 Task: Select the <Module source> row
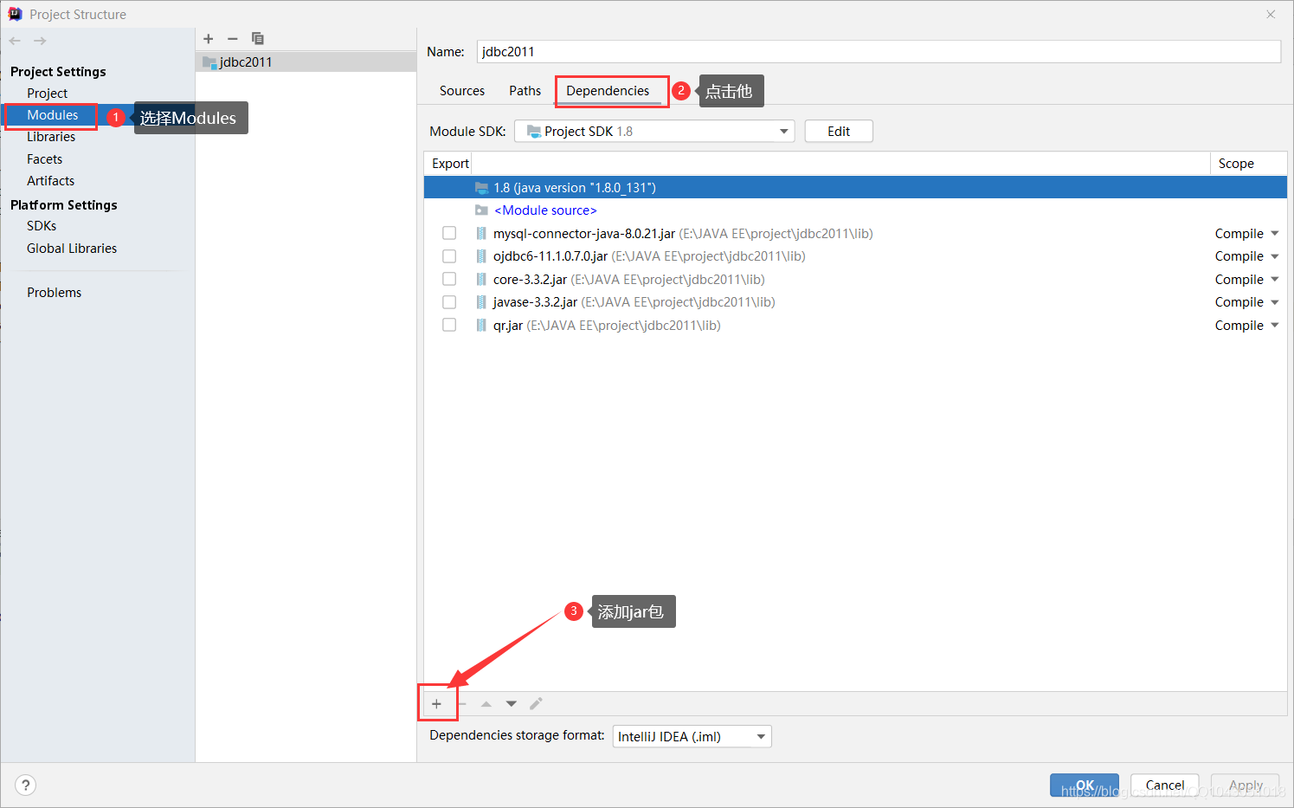pos(855,210)
